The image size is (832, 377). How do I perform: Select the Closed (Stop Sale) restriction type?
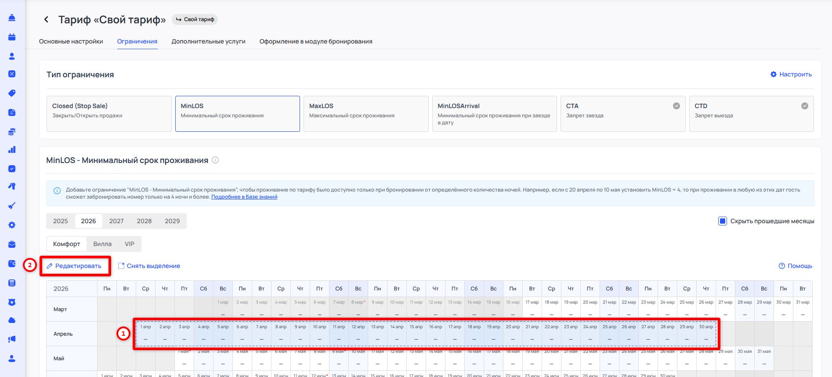(x=109, y=114)
